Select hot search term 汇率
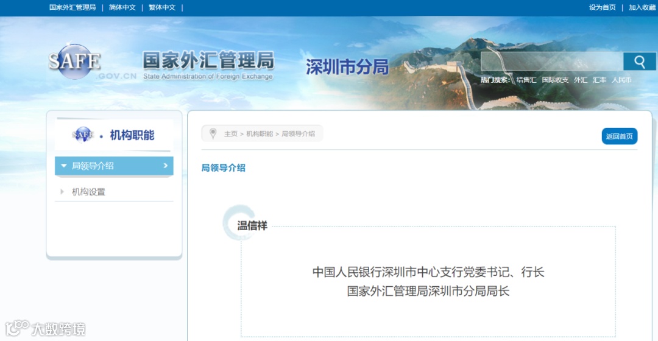Image resolution: width=658 pixels, height=341 pixels. pos(600,80)
